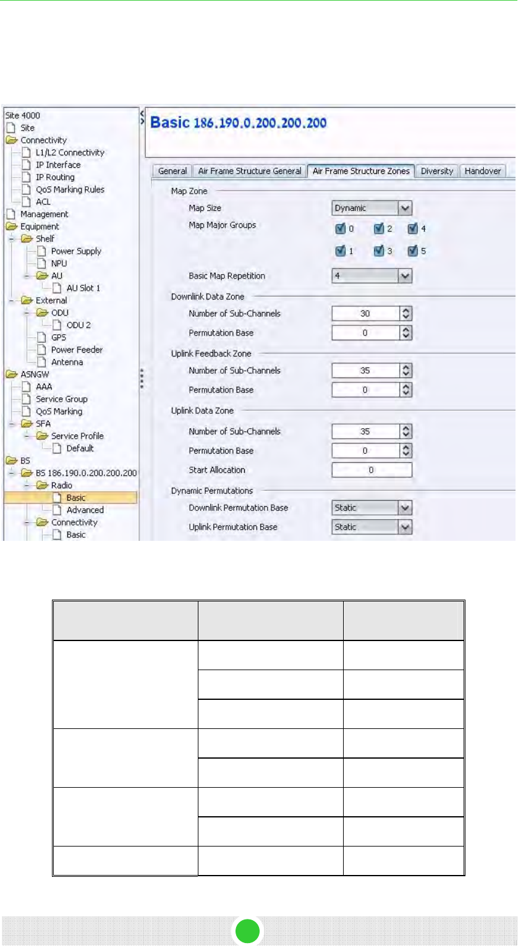The height and width of the screenshot is (948, 518).
Task: Switch to the Handover tab
Action: (483, 171)
